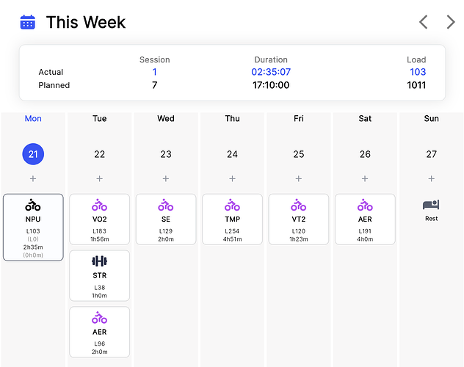This screenshot has height=367, width=464.
Task: Open Friday's VT2 workout card
Action: (x=299, y=219)
